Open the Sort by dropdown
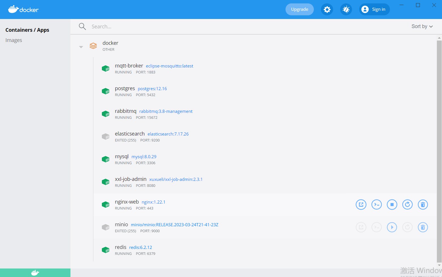Image resolution: width=442 pixels, height=277 pixels. pos(422,26)
